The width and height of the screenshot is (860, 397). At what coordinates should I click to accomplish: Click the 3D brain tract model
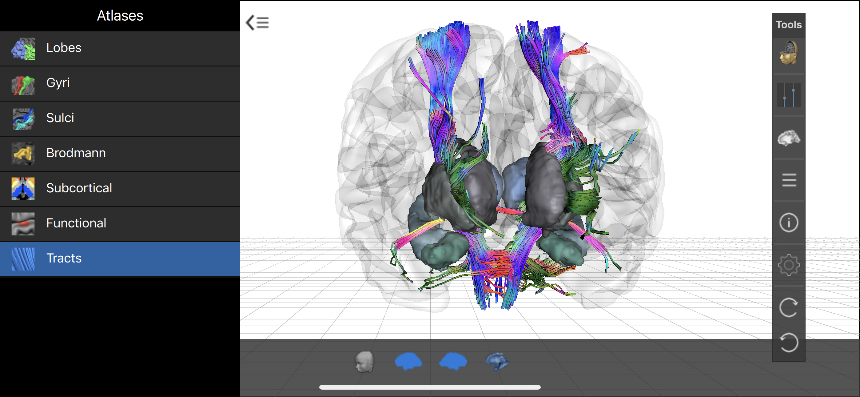click(x=501, y=167)
